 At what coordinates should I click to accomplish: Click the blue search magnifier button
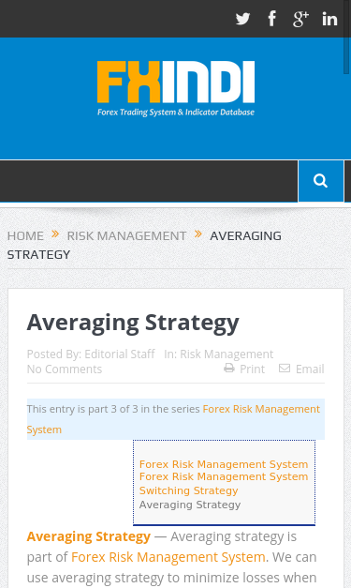pyautogui.click(x=321, y=181)
